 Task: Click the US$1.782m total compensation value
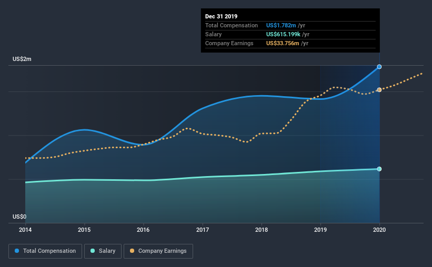(281, 25)
